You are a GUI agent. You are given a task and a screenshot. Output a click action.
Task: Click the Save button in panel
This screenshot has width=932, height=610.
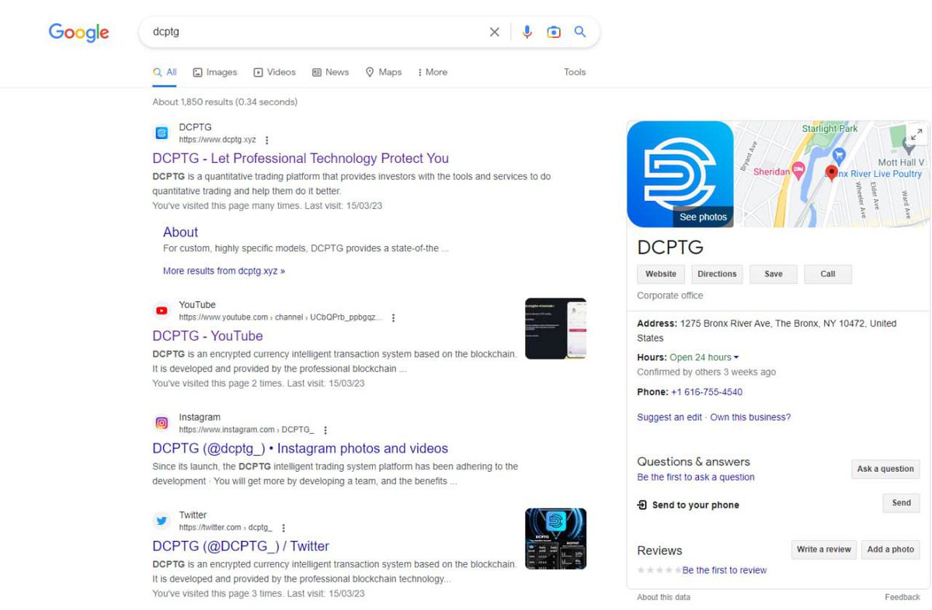[x=774, y=274]
